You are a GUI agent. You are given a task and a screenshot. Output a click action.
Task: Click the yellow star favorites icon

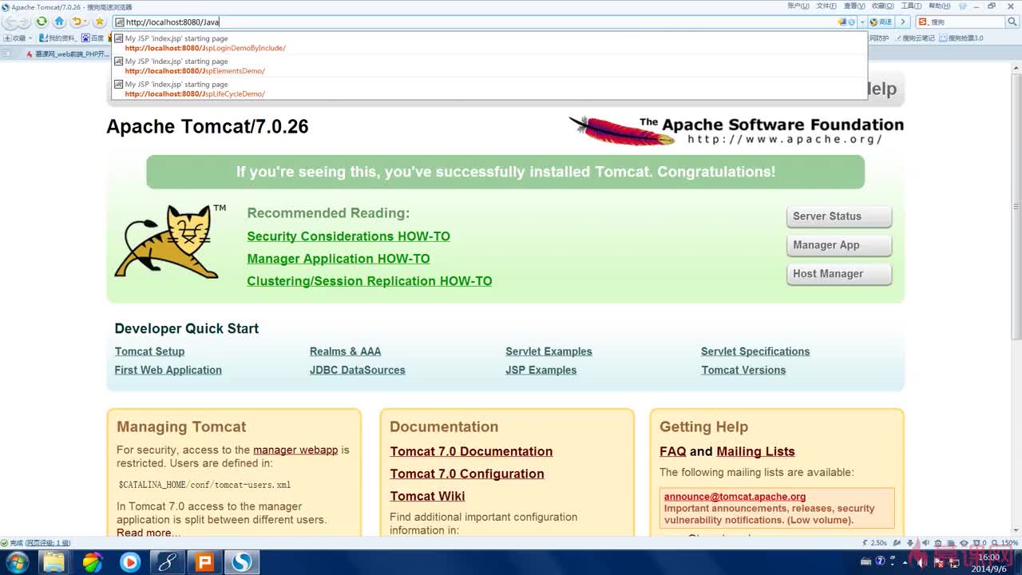click(x=99, y=22)
